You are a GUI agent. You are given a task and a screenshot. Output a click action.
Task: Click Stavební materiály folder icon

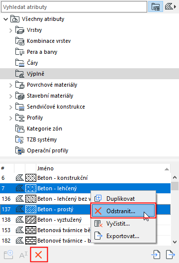point(20,96)
